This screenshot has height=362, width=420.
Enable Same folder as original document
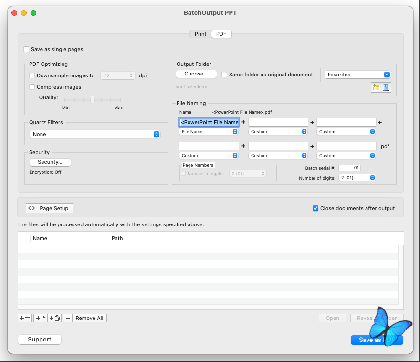tap(224, 75)
